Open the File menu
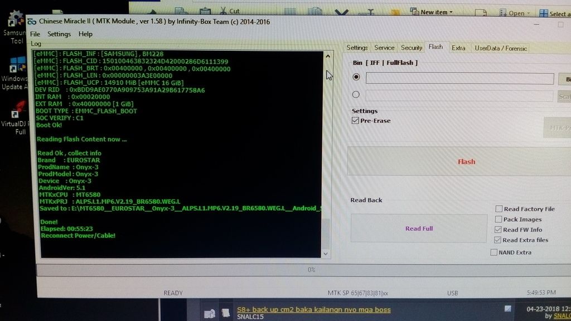Viewport: 571px width, 321px height. (35, 34)
